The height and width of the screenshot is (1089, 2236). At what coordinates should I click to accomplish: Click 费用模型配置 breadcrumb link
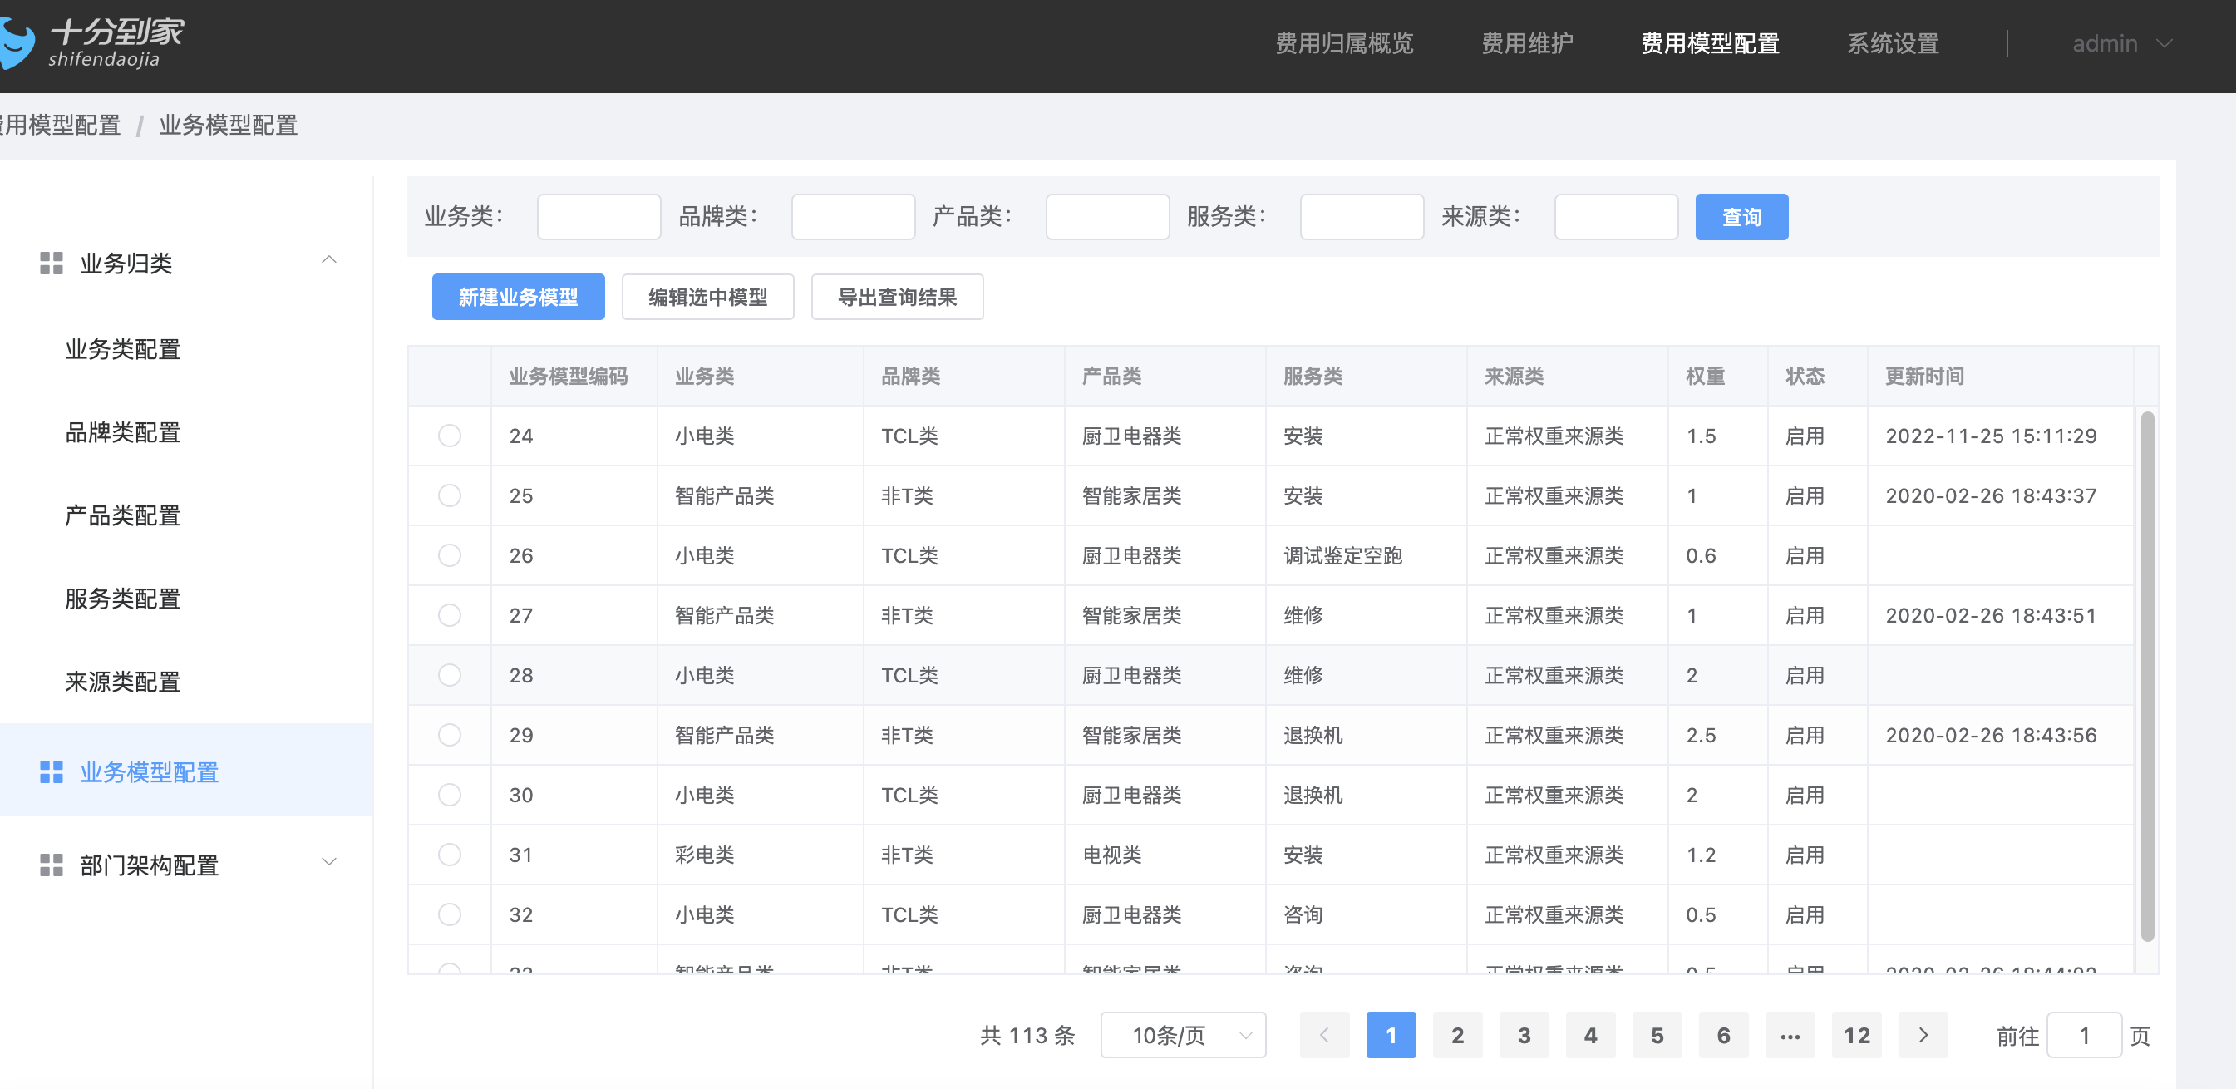(60, 125)
